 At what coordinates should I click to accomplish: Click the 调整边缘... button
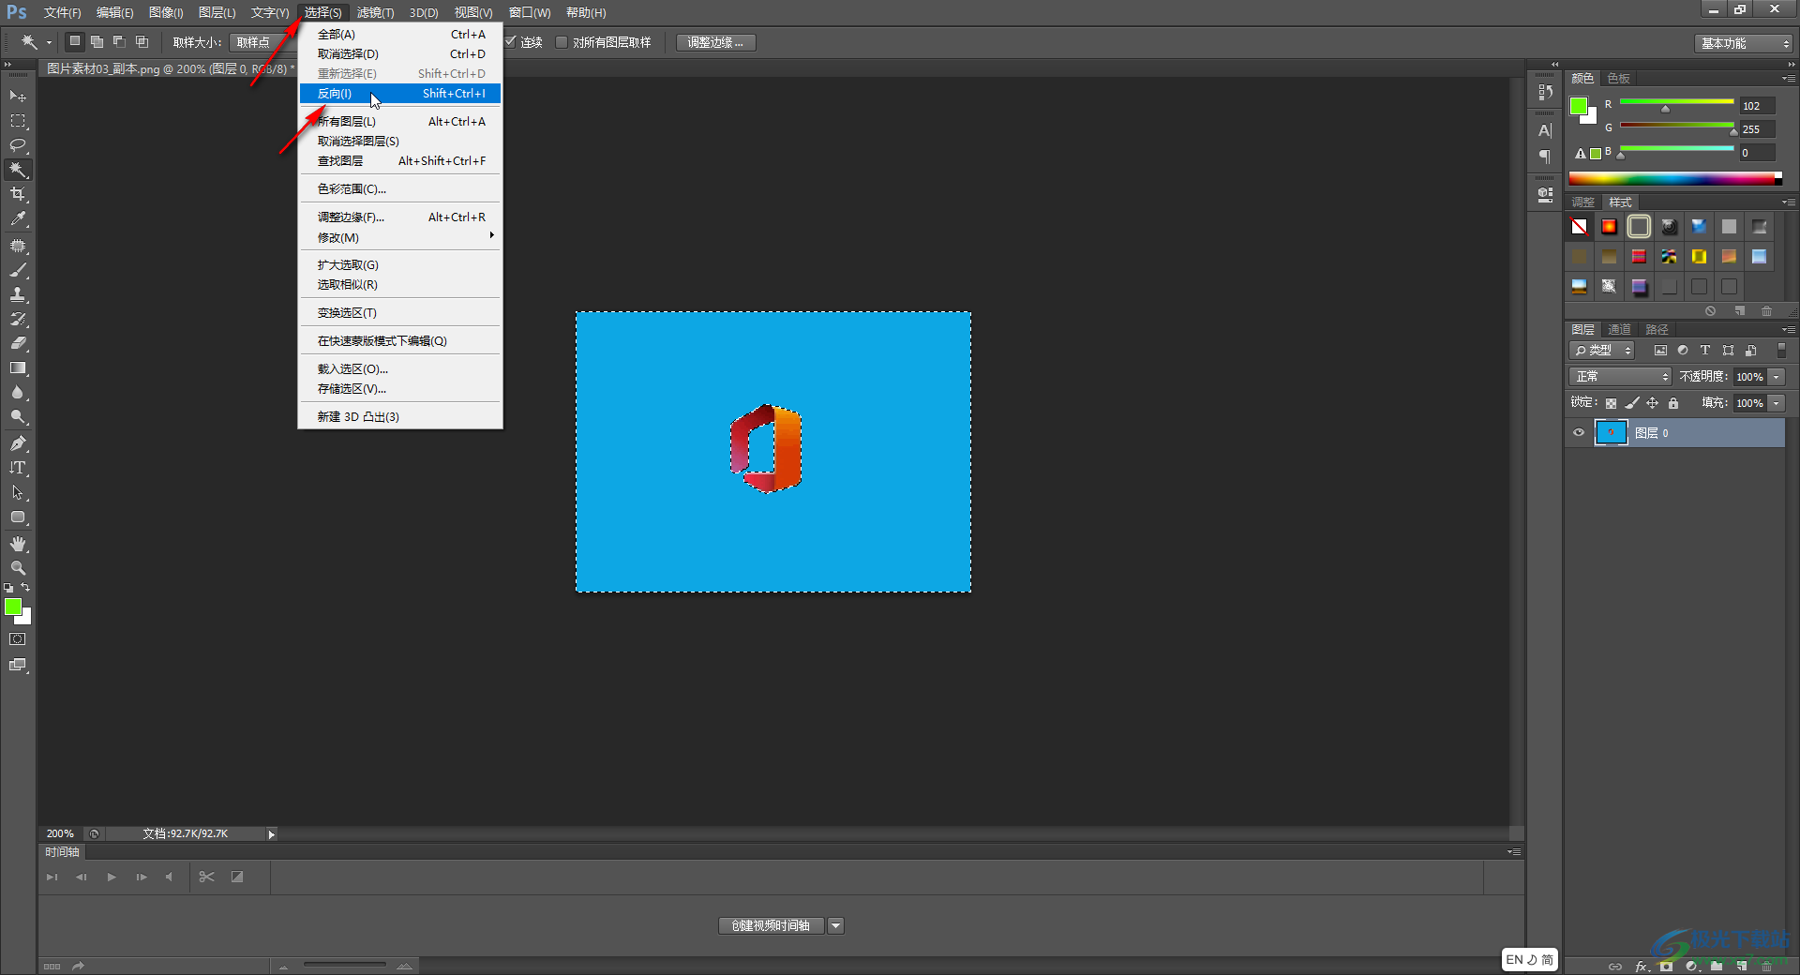(715, 42)
